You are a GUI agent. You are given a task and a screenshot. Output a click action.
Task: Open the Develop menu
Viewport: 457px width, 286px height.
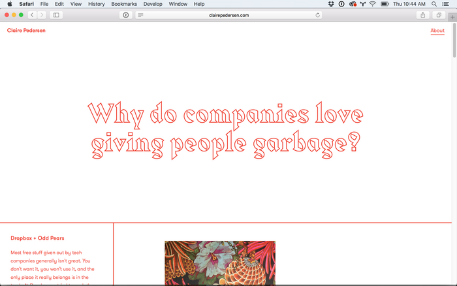(x=153, y=4)
